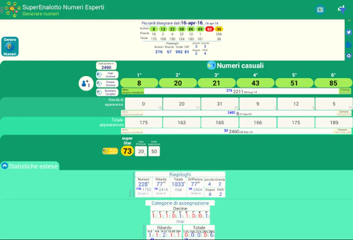Screen dimensions: 353x240
Task: Select the second generated number 20
Action: click(x=178, y=83)
